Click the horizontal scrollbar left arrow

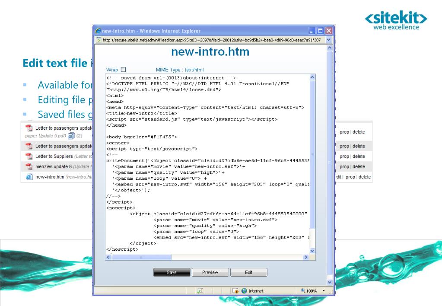(108, 257)
